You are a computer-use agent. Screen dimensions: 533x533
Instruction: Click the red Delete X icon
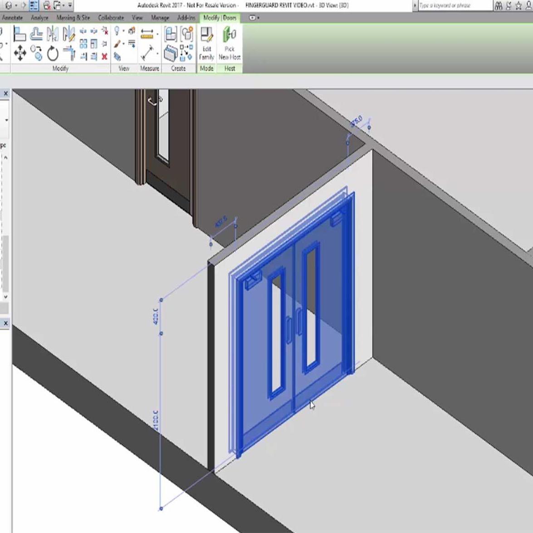pos(104,57)
